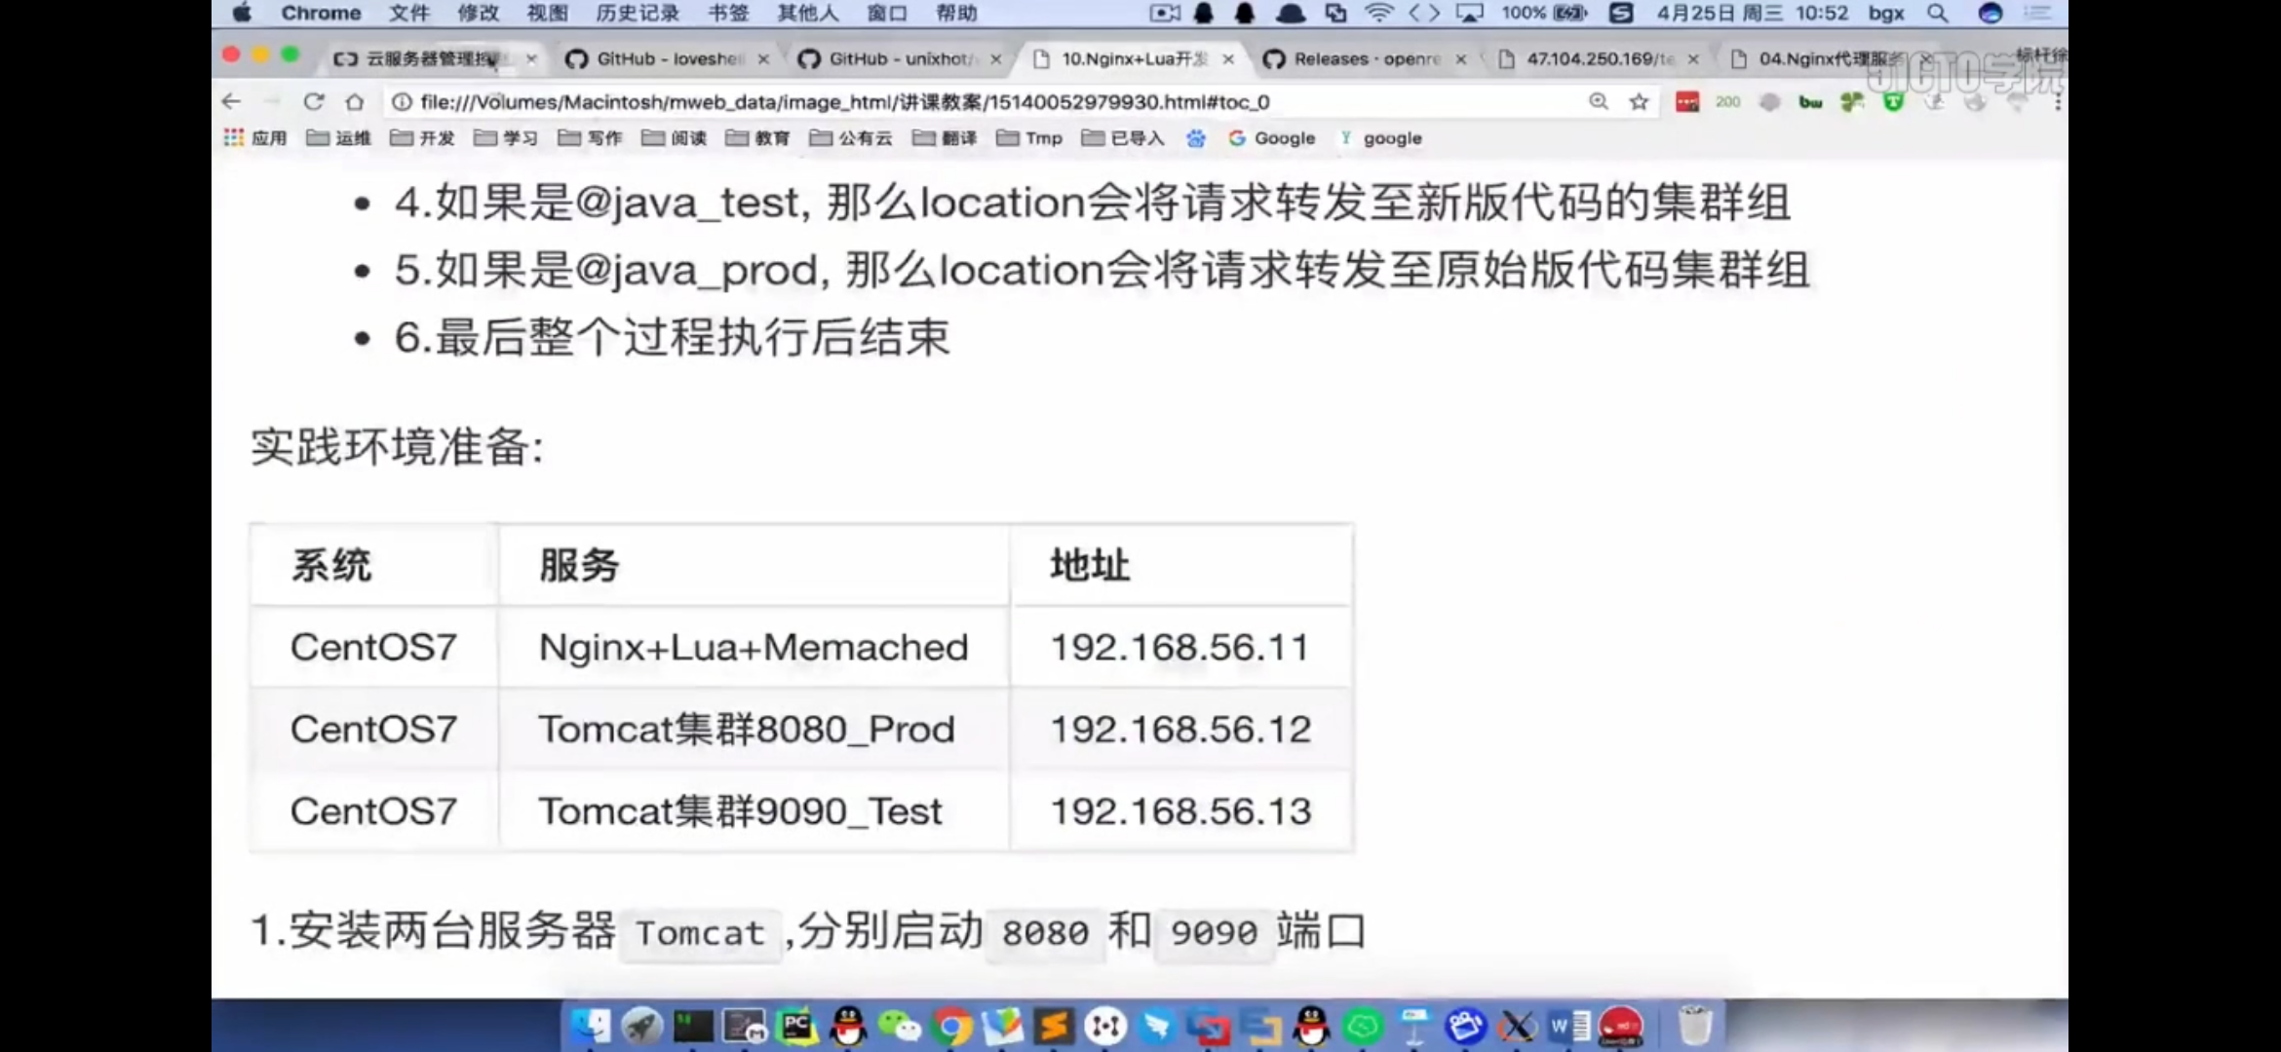Expand the 开发 bookmark folder

tap(422, 138)
